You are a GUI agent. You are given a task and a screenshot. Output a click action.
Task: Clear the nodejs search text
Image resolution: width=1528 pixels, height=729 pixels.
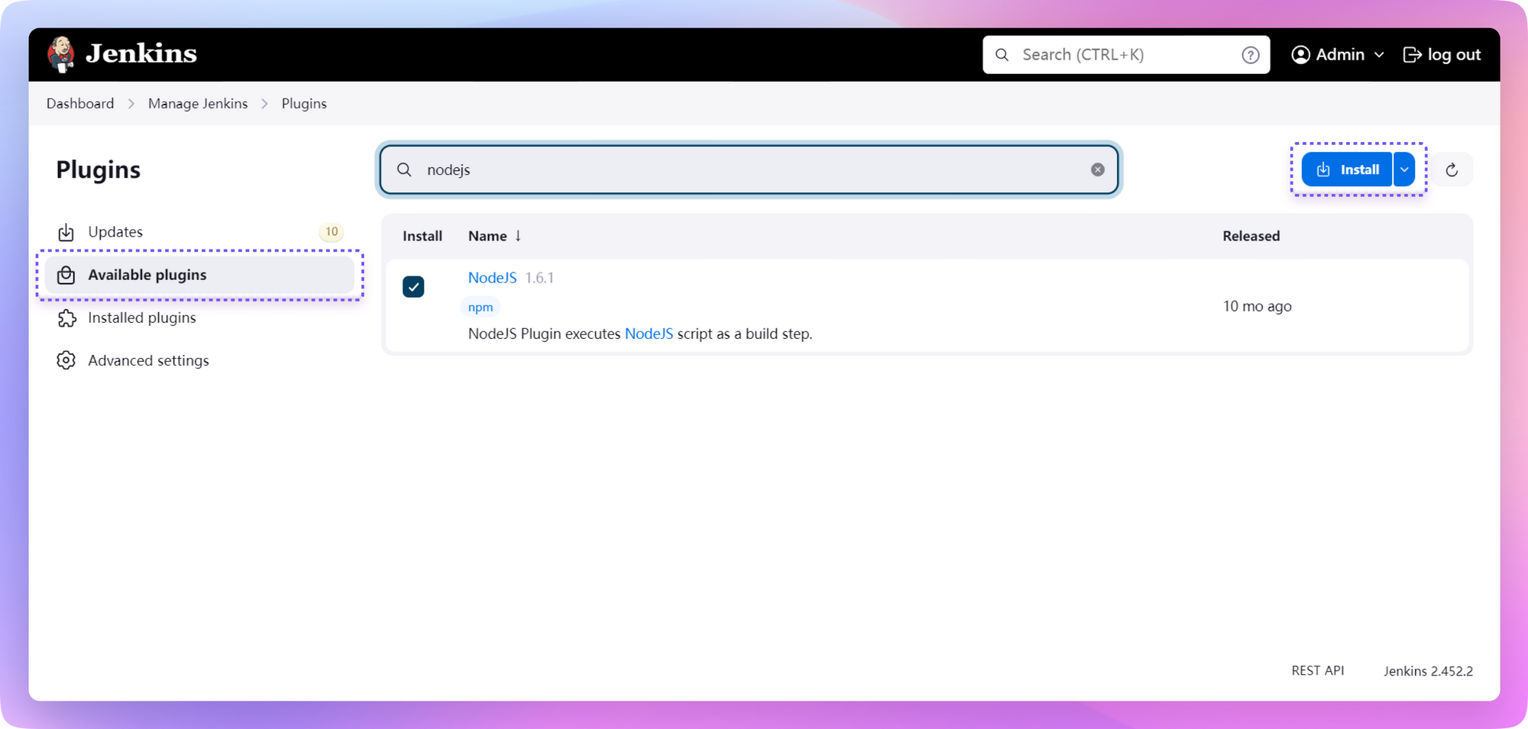pos(1098,169)
